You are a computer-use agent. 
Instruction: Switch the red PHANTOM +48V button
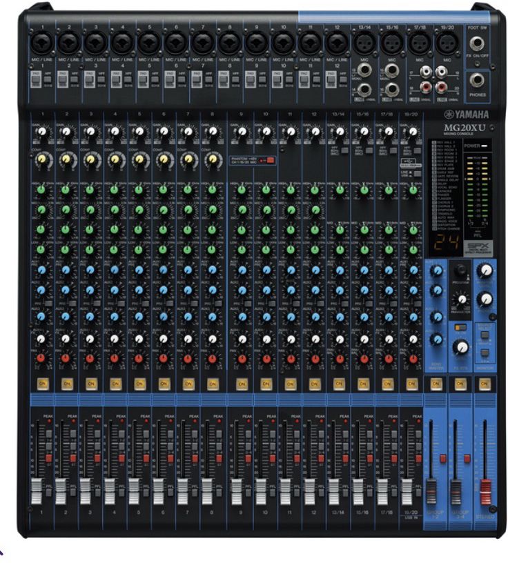[271, 160]
